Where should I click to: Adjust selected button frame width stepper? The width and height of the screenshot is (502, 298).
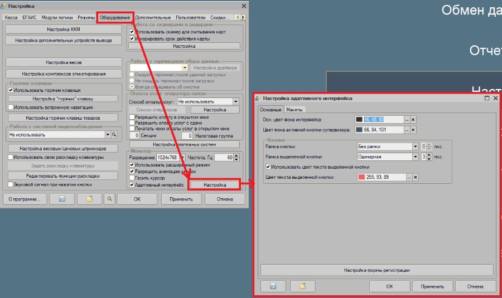tap(429, 157)
